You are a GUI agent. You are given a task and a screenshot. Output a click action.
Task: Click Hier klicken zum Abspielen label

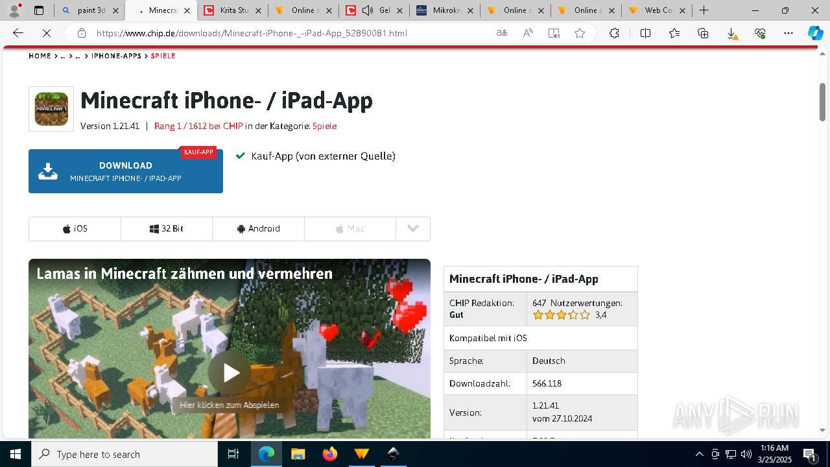229,405
